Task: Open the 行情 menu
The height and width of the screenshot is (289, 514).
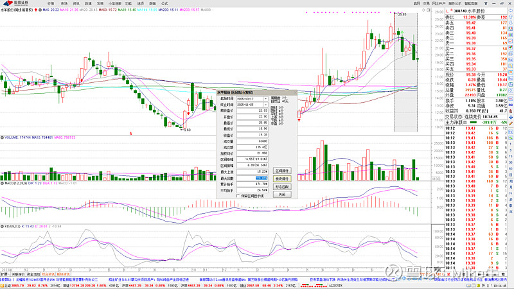Action: point(51,3)
